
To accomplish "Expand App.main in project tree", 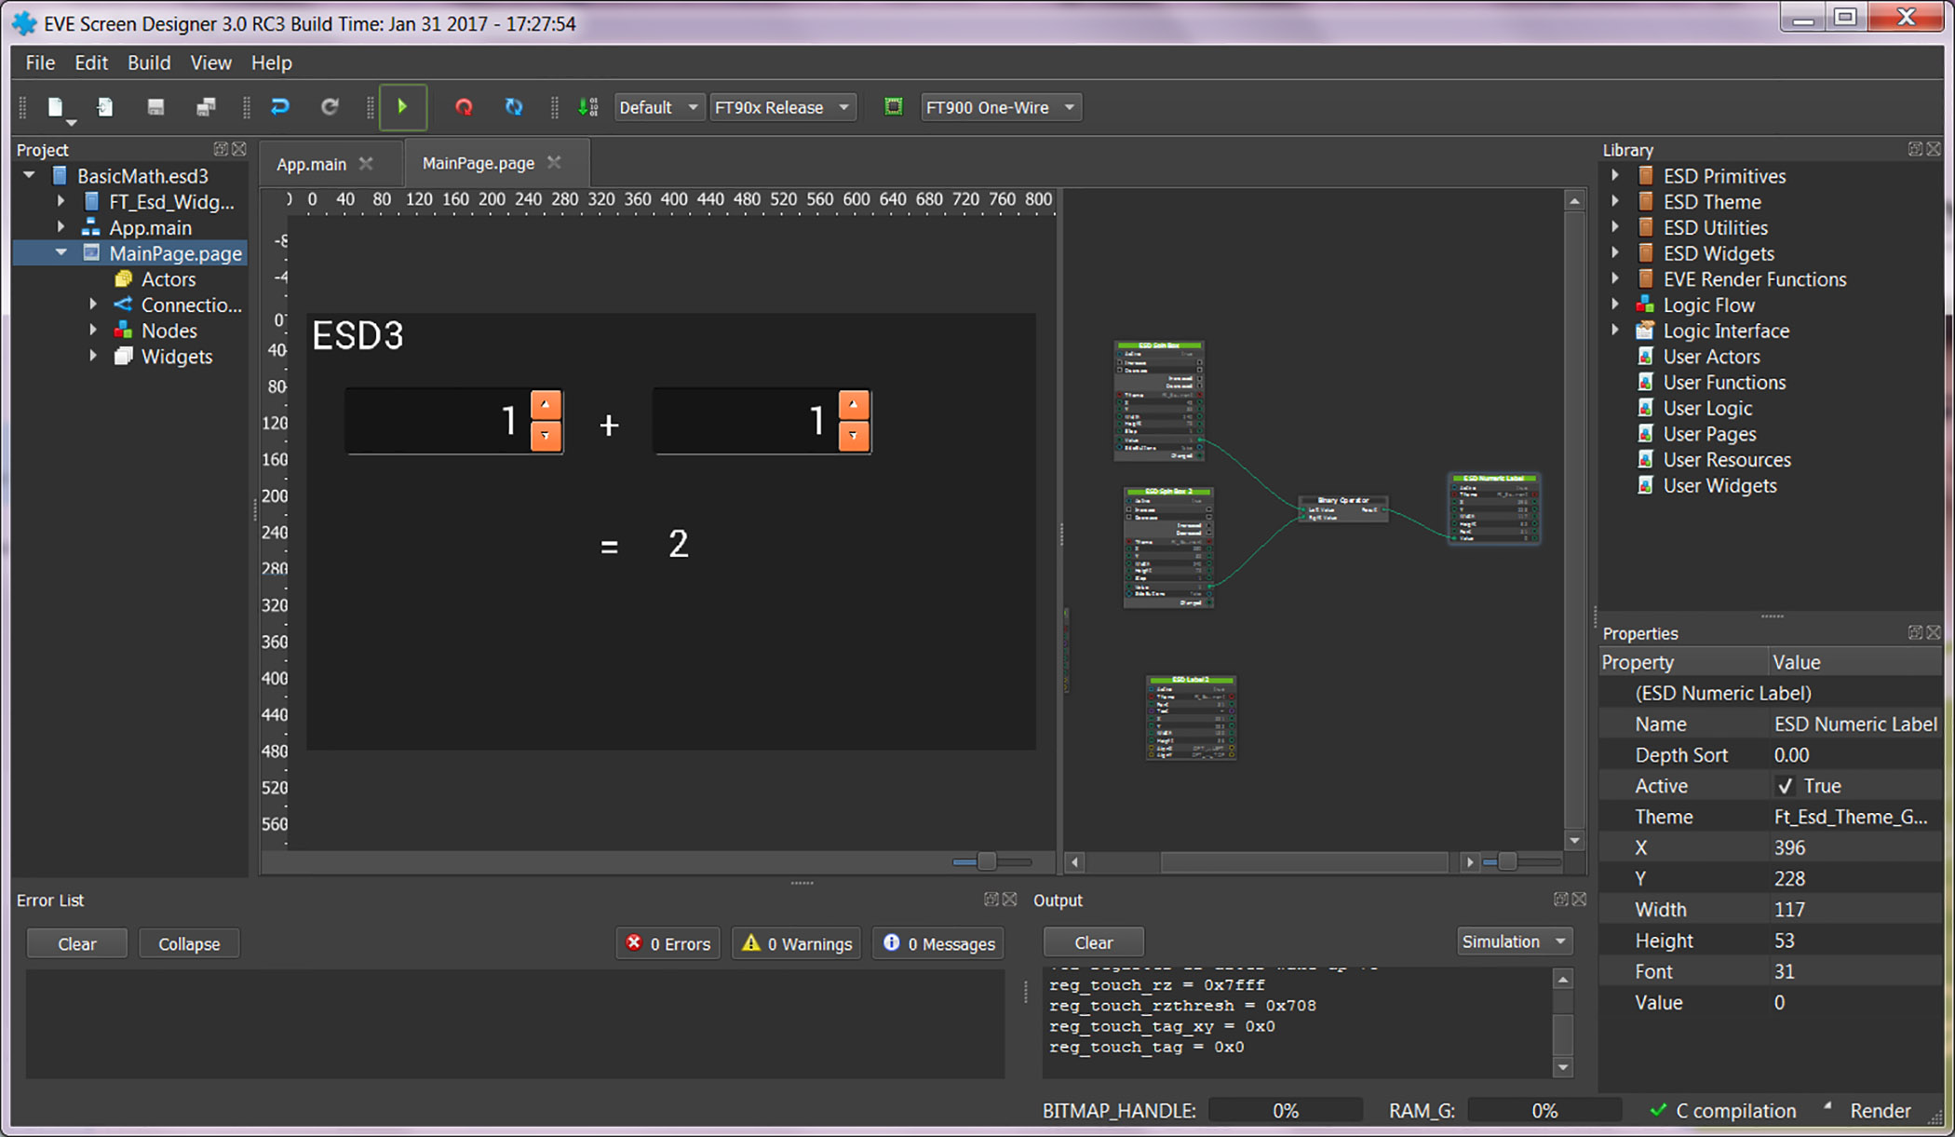I will (x=61, y=227).
